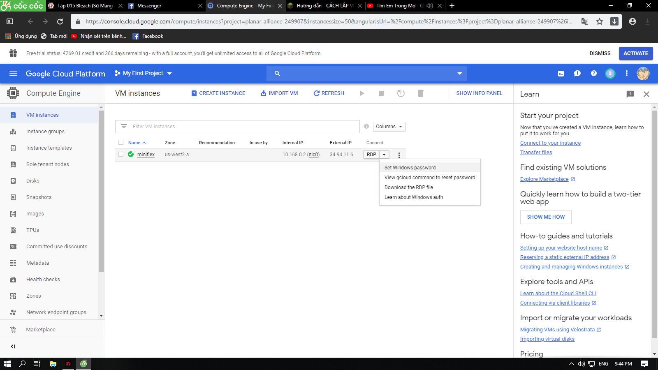View notifications badge showing 3

[x=610, y=74]
